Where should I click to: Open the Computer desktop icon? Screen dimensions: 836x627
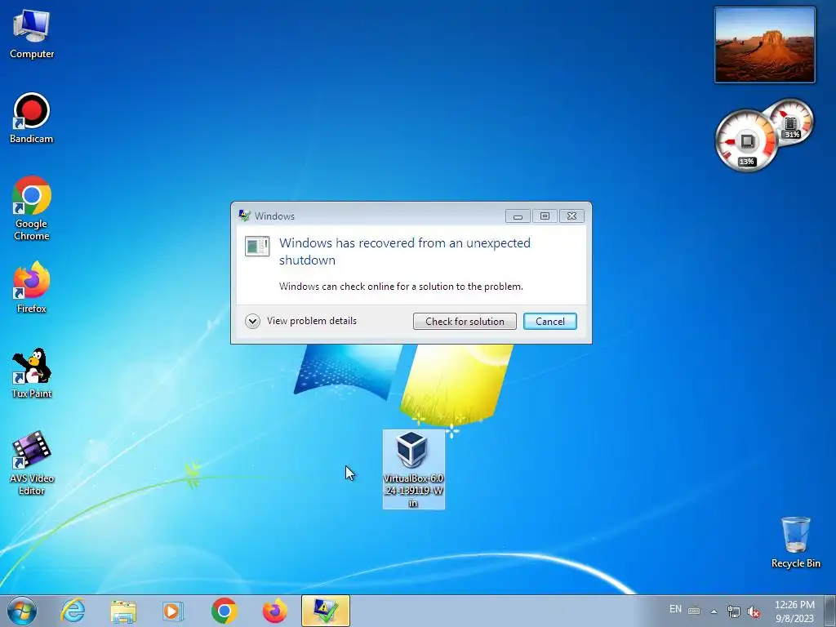32,34
